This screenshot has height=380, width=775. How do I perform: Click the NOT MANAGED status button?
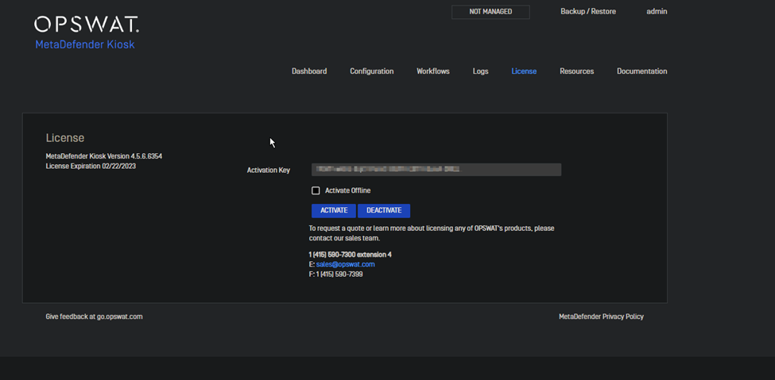[x=490, y=12]
